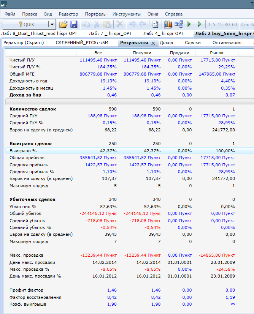This screenshot has width=254, height=314.
Task: Click the bar chart icon in toolbar
Action: point(168,24)
